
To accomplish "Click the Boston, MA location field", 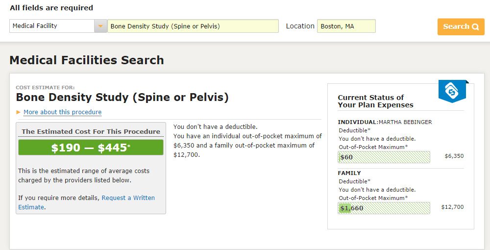I will (x=346, y=26).
